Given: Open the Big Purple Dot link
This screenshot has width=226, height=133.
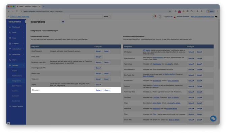Looking at the screenshot, I should tap(169, 74).
